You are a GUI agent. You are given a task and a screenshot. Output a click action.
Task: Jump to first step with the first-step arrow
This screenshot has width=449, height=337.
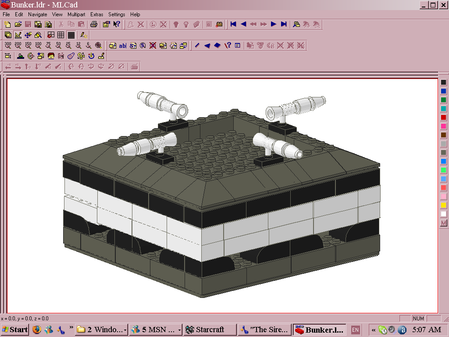click(233, 25)
